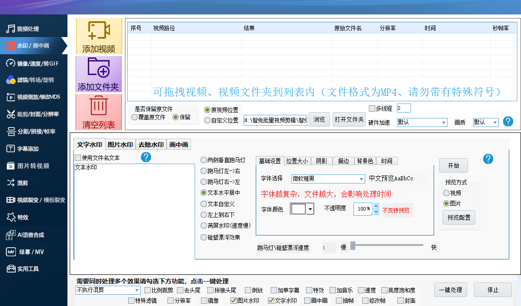Click the blue help icon beside 画质
The height and width of the screenshot is (306, 521).
(x=508, y=122)
